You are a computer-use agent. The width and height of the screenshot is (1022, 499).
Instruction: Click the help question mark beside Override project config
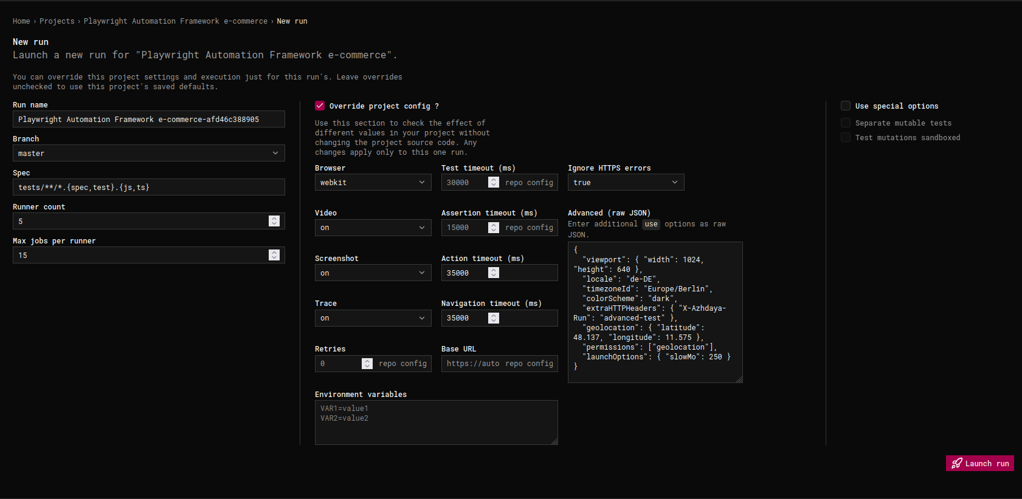click(x=437, y=106)
